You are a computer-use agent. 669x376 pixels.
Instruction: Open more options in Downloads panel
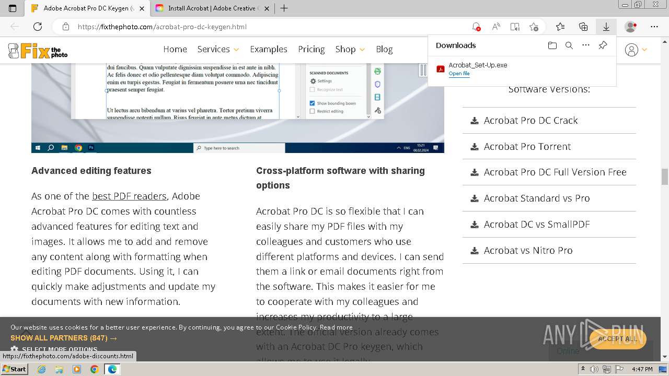(x=586, y=45)
